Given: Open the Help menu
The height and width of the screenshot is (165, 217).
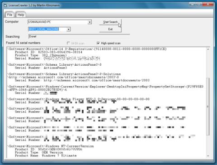Looking at the screenshot, I should [x=21, y=15].
